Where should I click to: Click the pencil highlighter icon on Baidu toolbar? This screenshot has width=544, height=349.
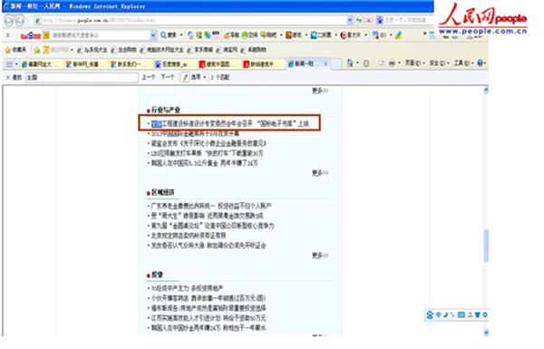click(399, 35)
